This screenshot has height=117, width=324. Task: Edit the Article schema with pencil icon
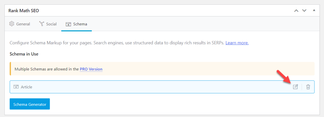coord(296,87)
